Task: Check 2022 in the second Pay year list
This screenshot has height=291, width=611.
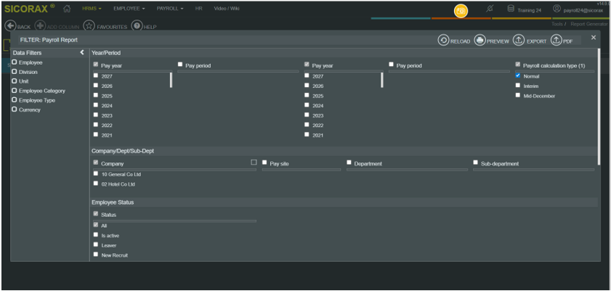Action: pos(307,125)
